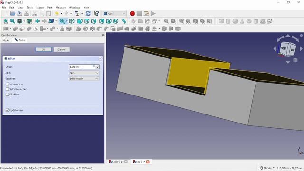This screenshot has width=304, height=171.
Task: Float the Combo View panel
Action: [103, 35]
